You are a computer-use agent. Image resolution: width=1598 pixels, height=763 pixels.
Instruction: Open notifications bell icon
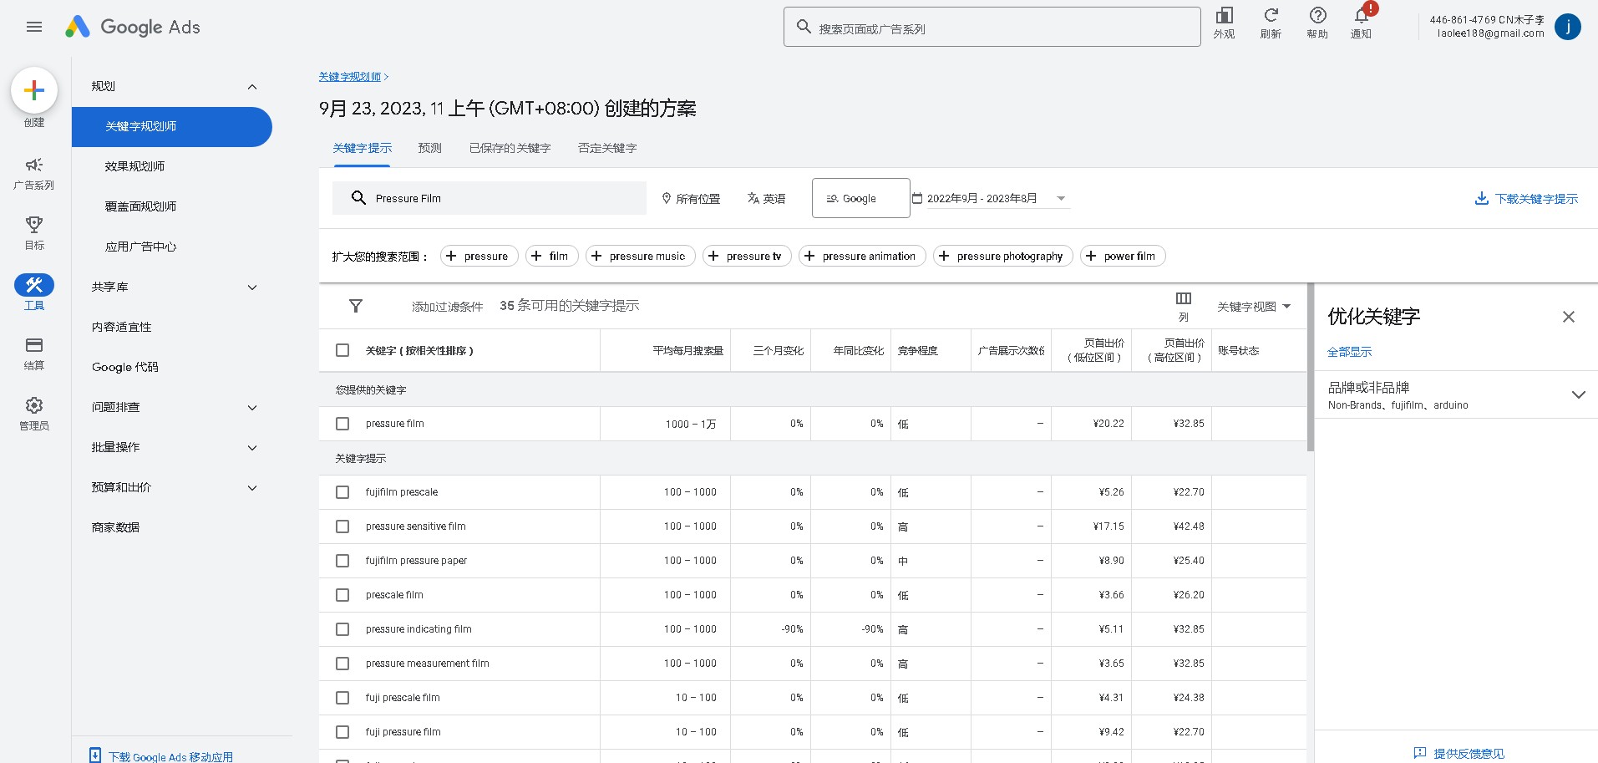(1361, 16)
